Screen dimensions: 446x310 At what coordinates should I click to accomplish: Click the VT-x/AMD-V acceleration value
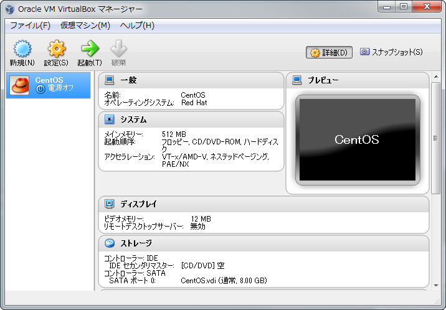click(x=216, y=160)
